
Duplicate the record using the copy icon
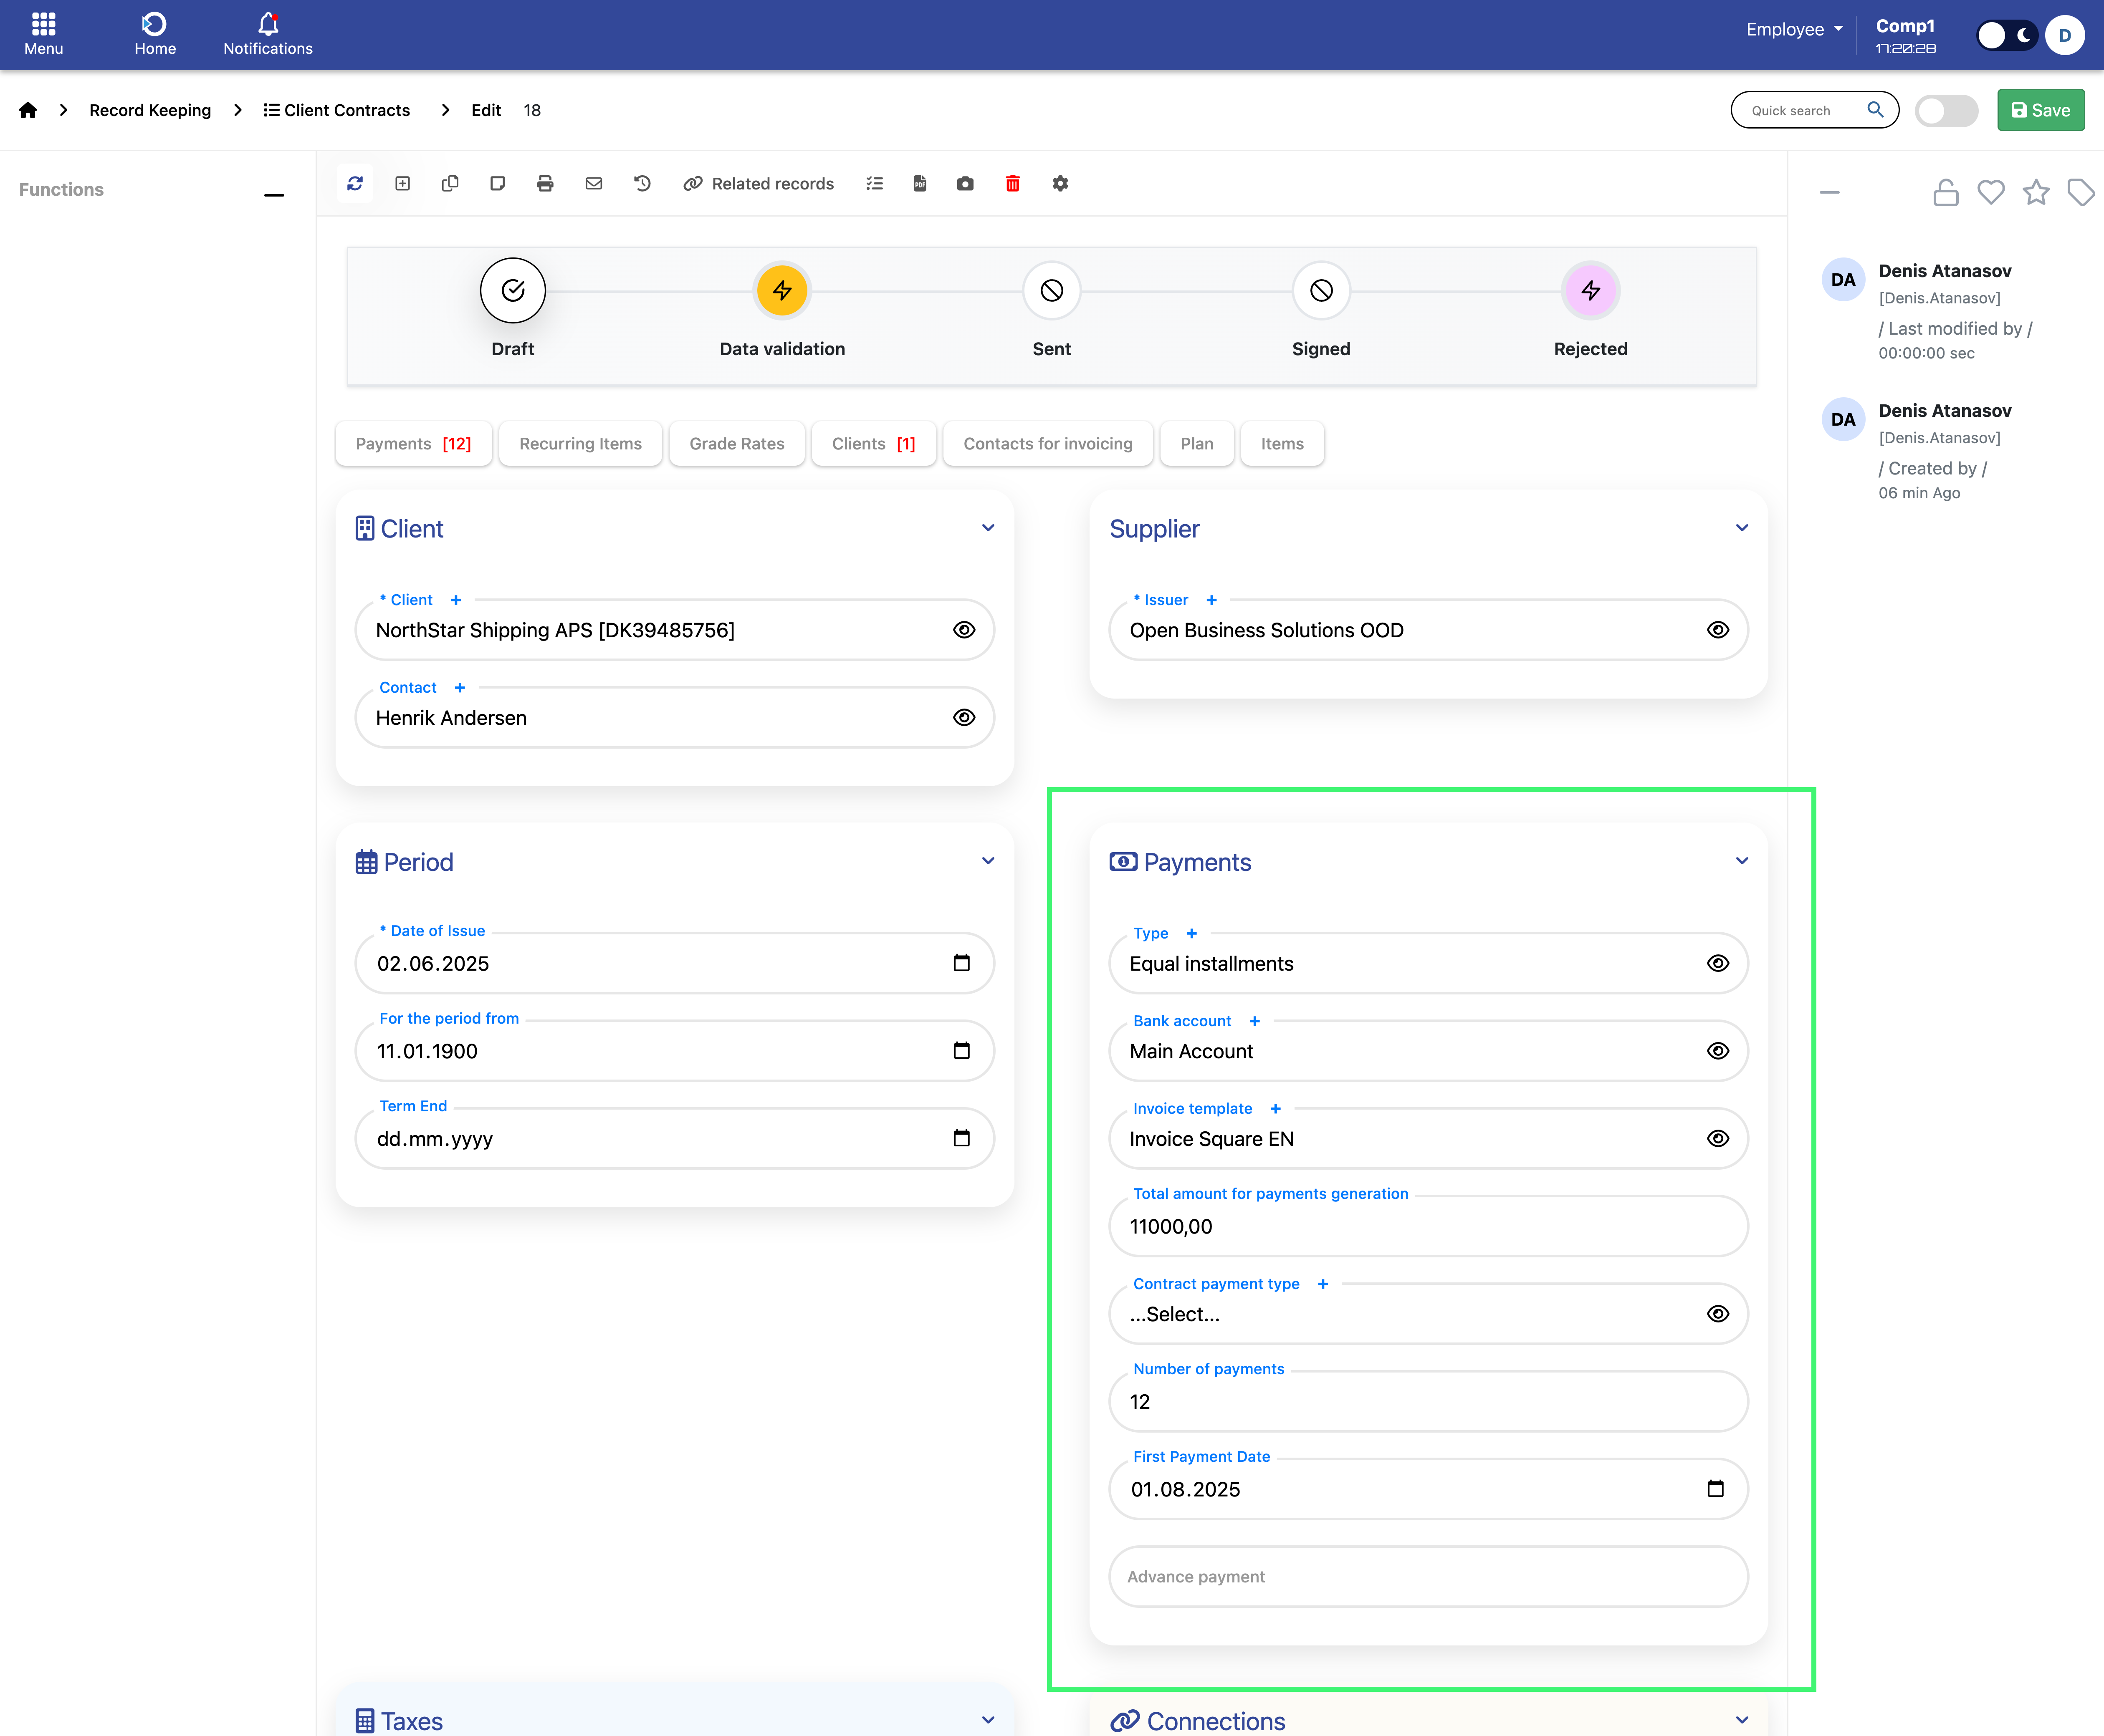pos(450,183)
